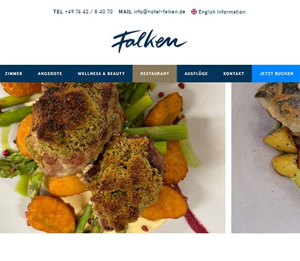Navigate to Ausflüge
300x261 pixels.
196,74
